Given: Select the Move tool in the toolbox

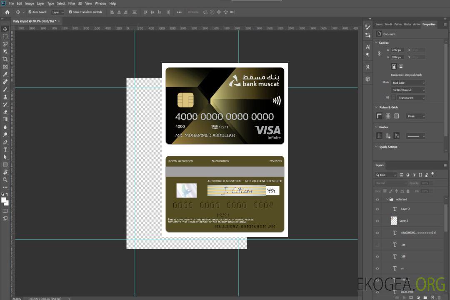Looking at the screenshot, I should pyautogui.click(x=5, y=29).
